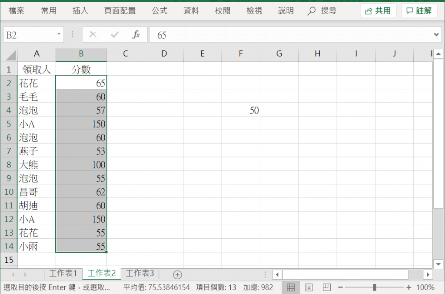
Task: Click horizontal scrollbar left arrow
Action: pos(277,274)
